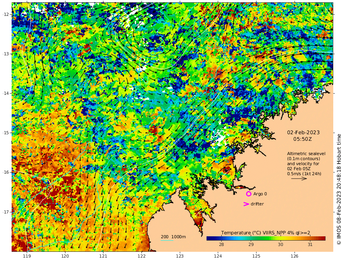The width and height of the screenshot is (341, 263).
Task: Click the latitude axis label -13
Action: tap(6, 54)
